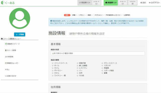Go to 掲載者TOP

111,3
